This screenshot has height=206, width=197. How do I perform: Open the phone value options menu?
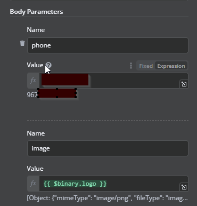131,66
